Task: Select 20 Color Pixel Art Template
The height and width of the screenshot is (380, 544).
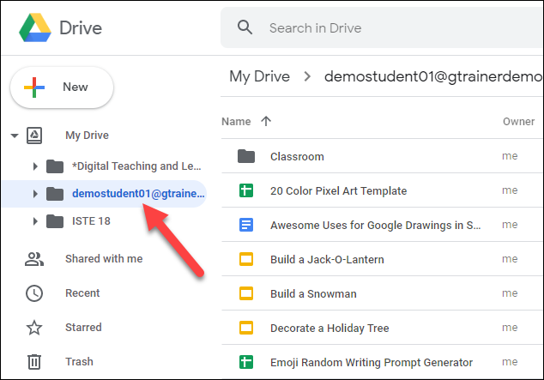Action: pyautogui.click(x=338, y=190)
